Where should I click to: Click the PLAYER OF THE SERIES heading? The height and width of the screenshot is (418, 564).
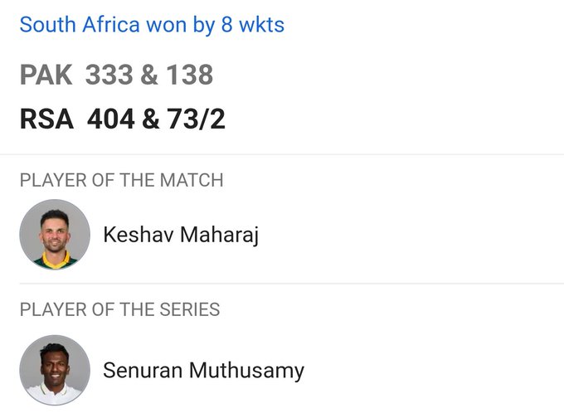[x=119, y=310]
